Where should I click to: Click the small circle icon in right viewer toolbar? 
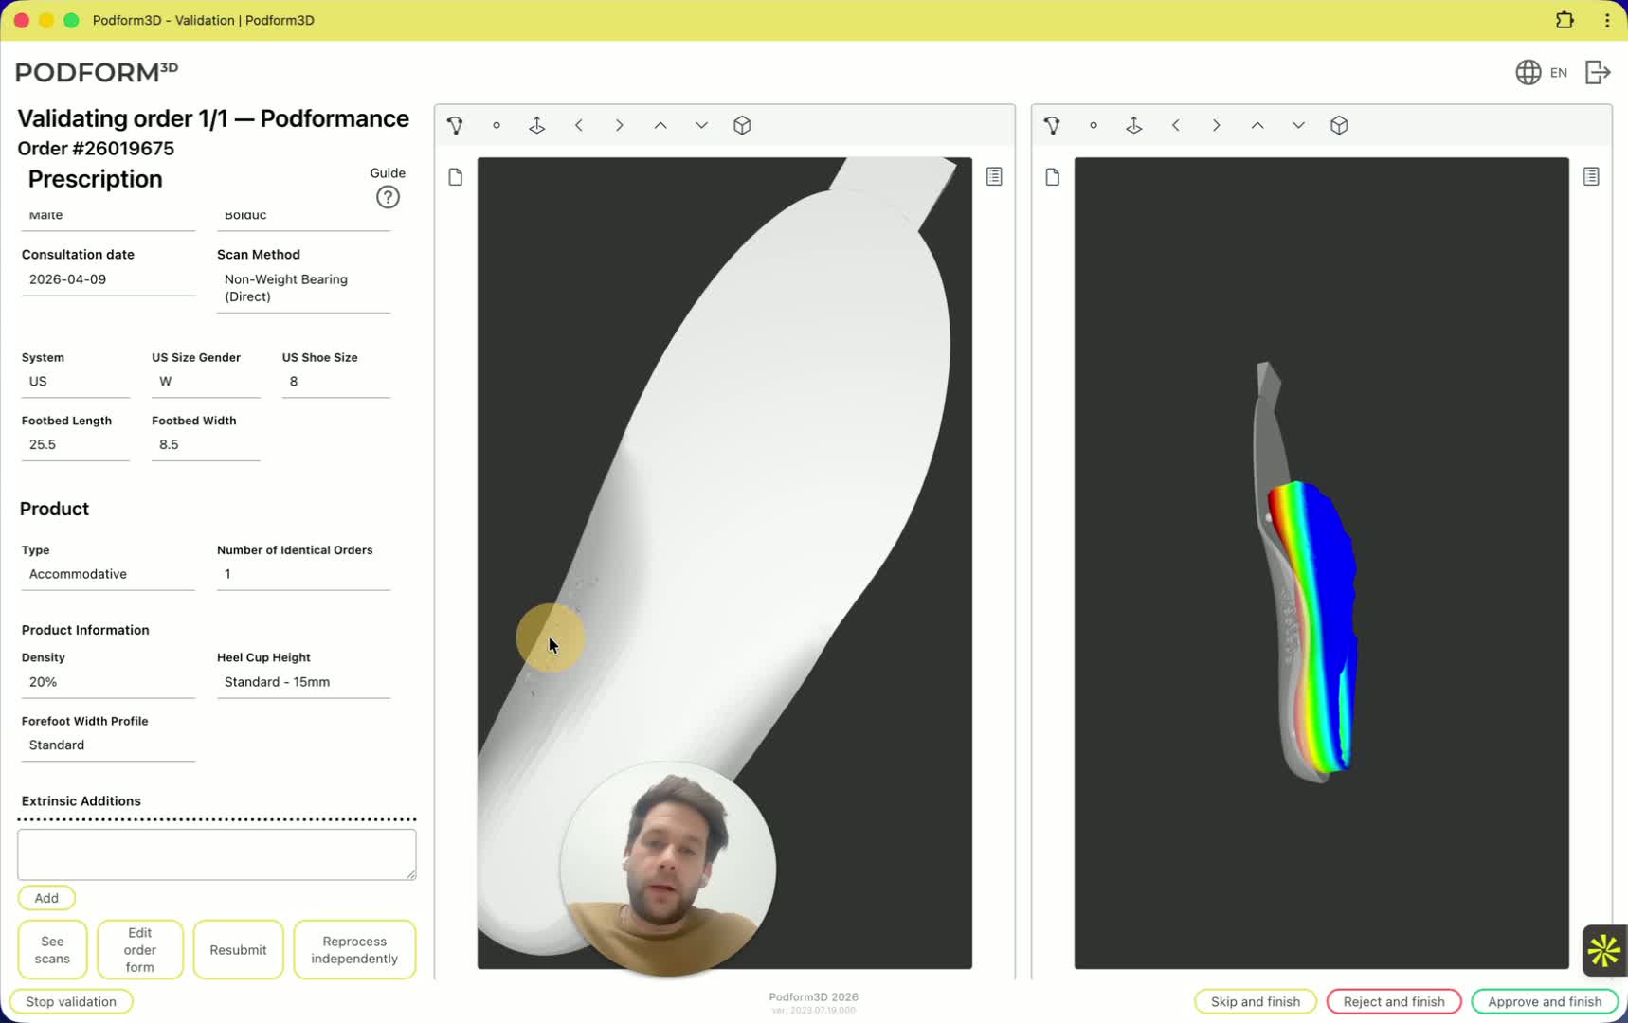pos(1094,125)
